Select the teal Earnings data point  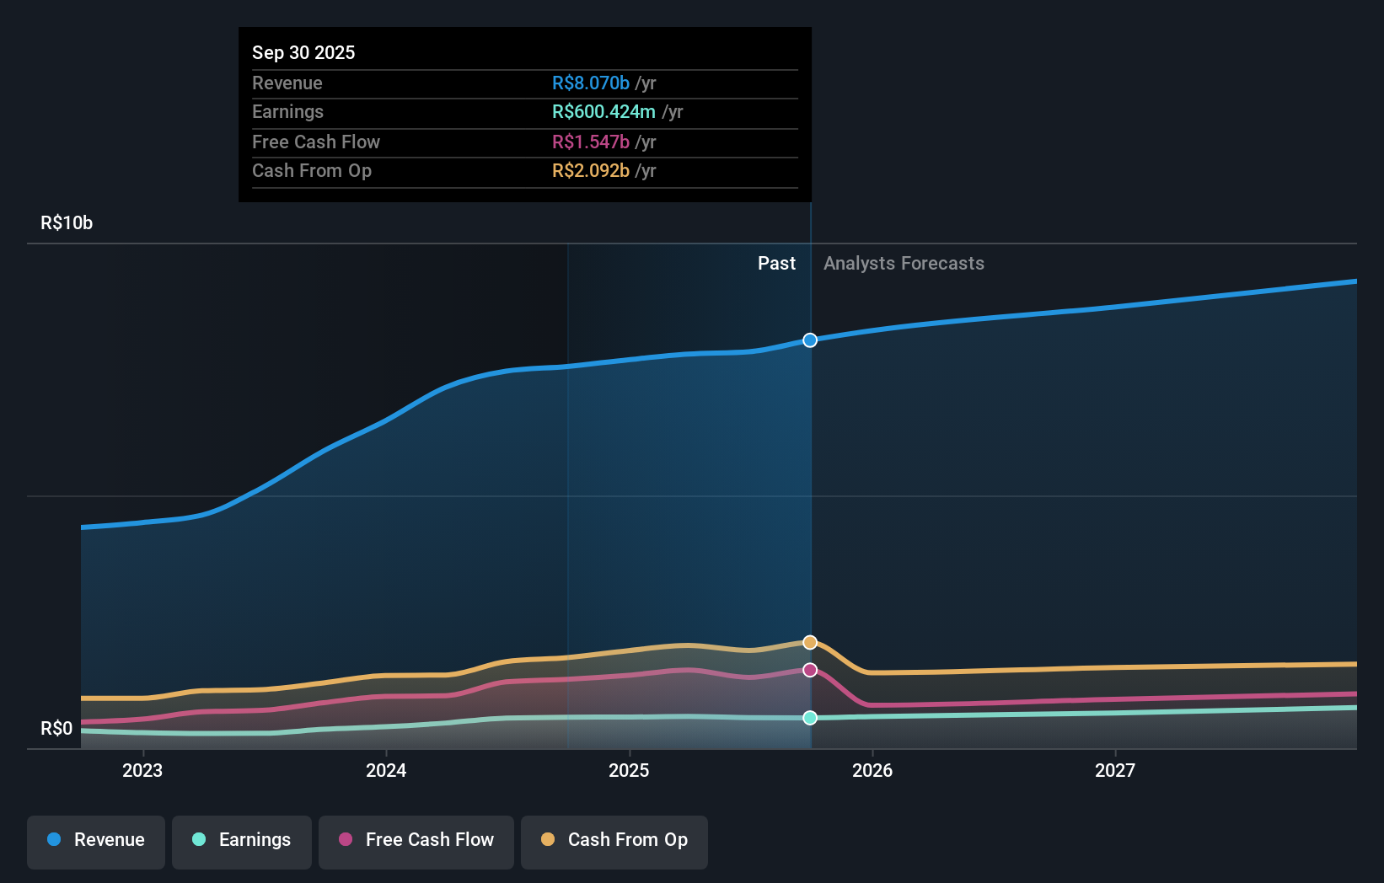810,718
